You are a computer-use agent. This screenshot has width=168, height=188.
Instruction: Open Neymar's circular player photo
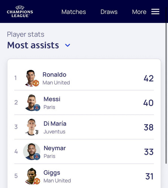click(32, 152)
